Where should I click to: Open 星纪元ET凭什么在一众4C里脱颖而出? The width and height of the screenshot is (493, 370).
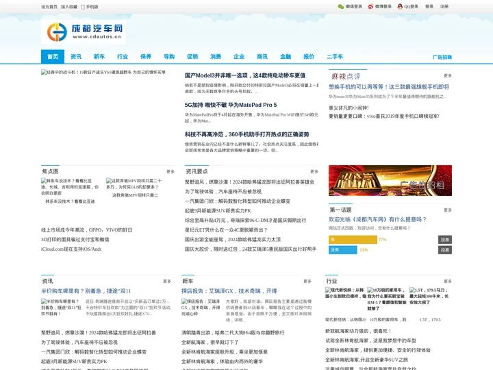pos(226,230)
